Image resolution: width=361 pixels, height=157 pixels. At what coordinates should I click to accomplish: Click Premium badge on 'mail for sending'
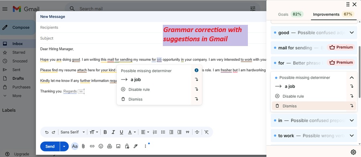(x=341, y=47)
